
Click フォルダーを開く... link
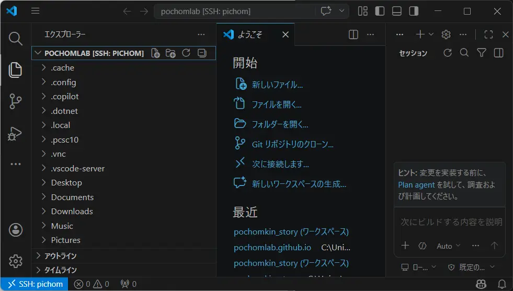[x=280, y=124]
